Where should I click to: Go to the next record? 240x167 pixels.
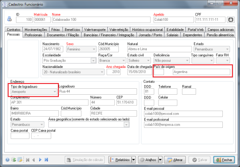40,160
